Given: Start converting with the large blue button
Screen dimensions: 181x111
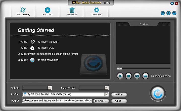Looking at the screenshot, I should tap(158, 93).
